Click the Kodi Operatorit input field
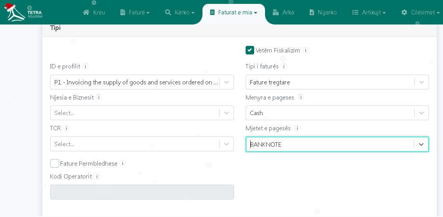Viewport: 443px width, 217px height. tap(142, 192)
